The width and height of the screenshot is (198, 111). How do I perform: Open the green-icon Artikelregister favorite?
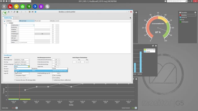pyautogui.click(x=184, y=22)
